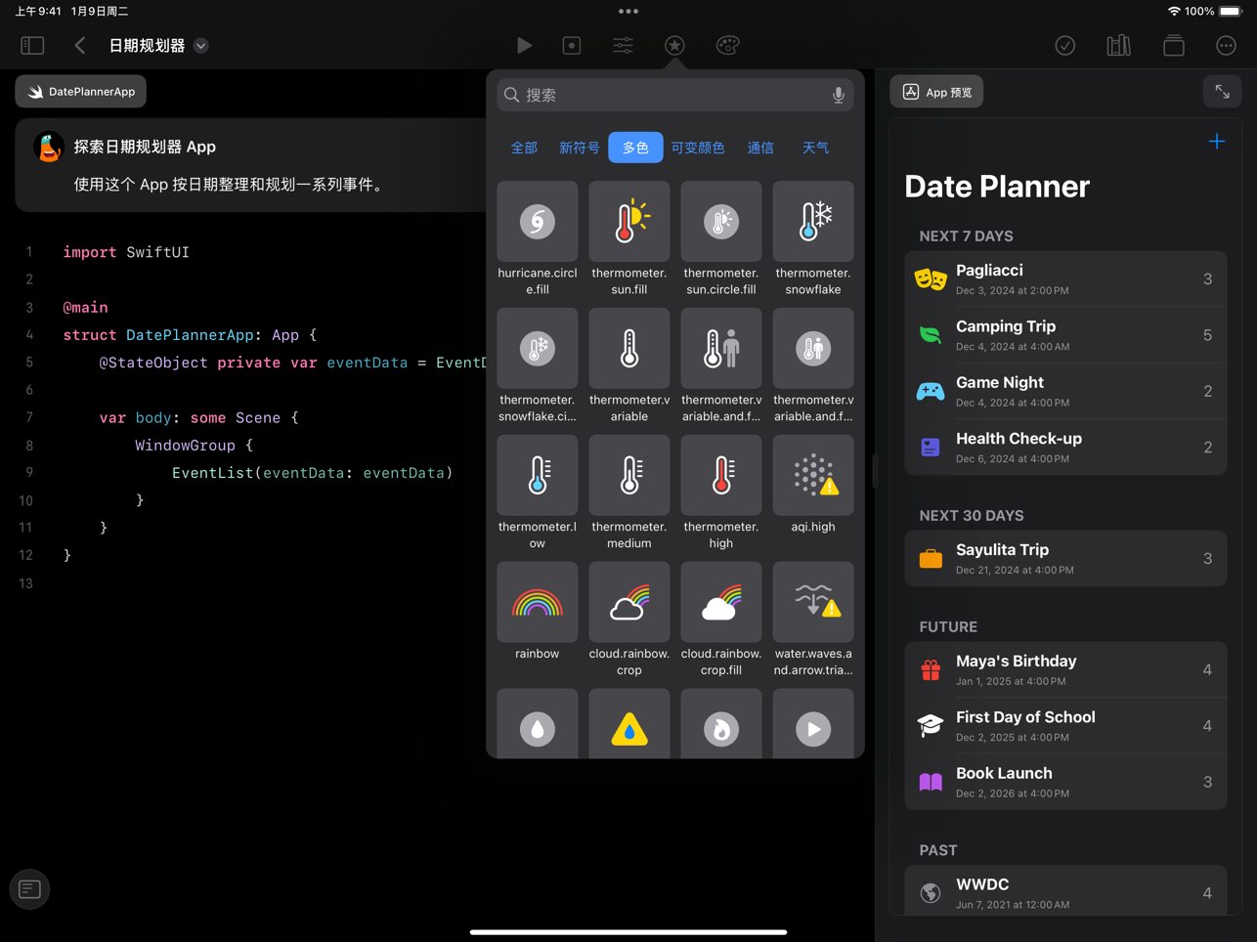The height and width of the screenshot is (942, 1257).
Task: Tap the battery status icon
Action: coord(1231,12)
